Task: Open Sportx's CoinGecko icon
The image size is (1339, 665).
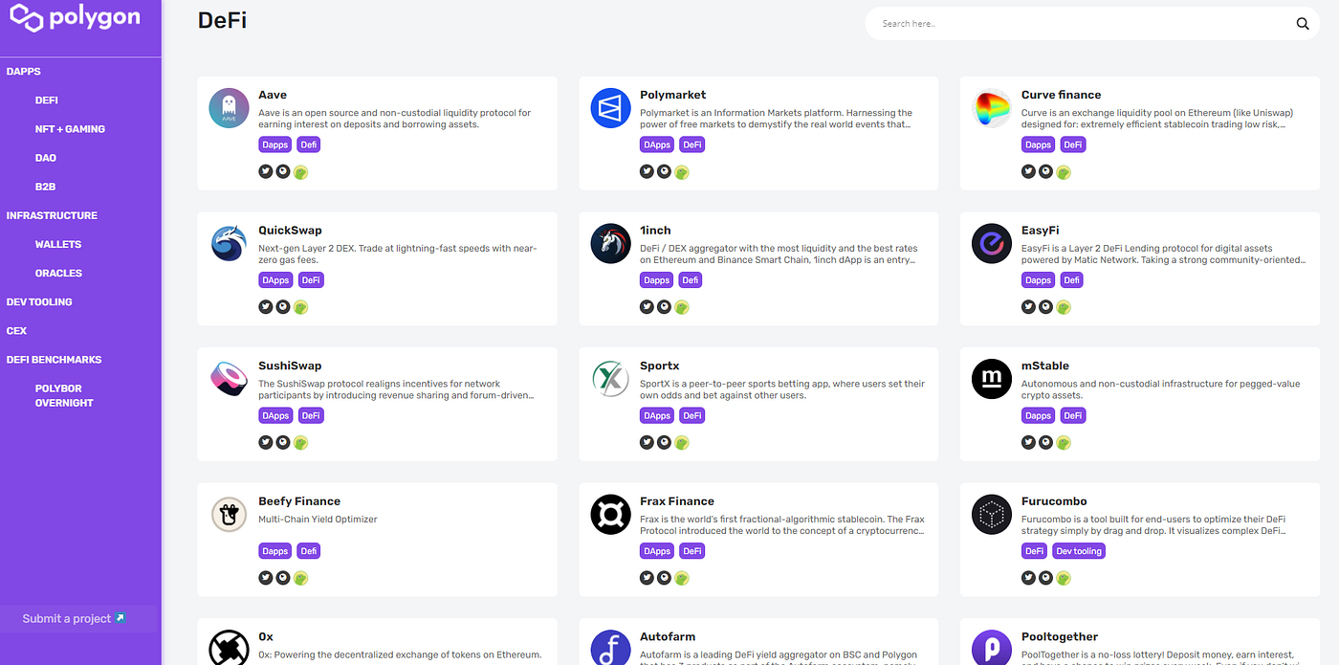Action: tap(682, 443)
